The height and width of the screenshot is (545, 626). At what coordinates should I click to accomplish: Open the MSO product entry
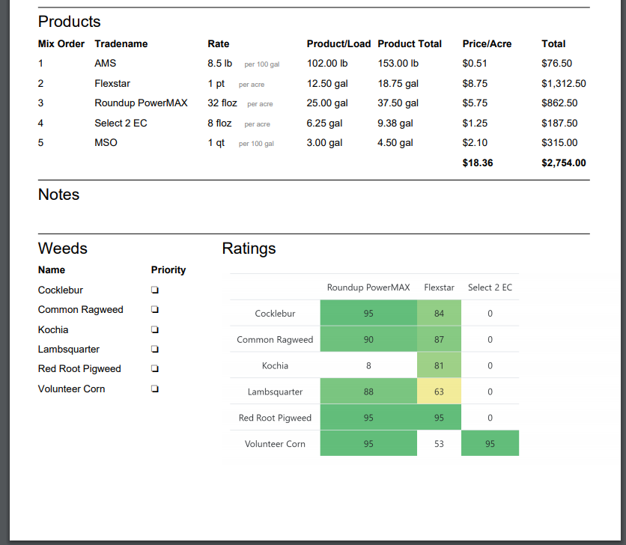tap(106, 142)
